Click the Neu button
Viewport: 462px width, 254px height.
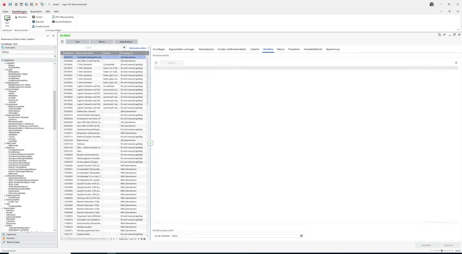click(x=77, y=42)
